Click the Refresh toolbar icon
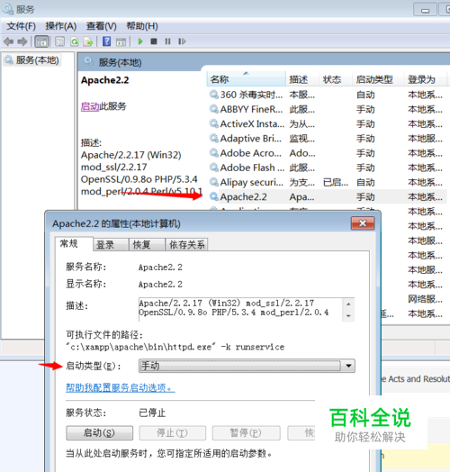 [x=75, y=41]
